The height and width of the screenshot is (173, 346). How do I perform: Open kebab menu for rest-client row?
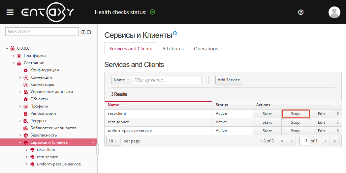coord(338,114)
